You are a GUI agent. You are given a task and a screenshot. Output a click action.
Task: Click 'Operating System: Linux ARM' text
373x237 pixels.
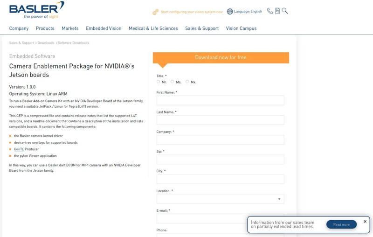(x=38, y=94)
